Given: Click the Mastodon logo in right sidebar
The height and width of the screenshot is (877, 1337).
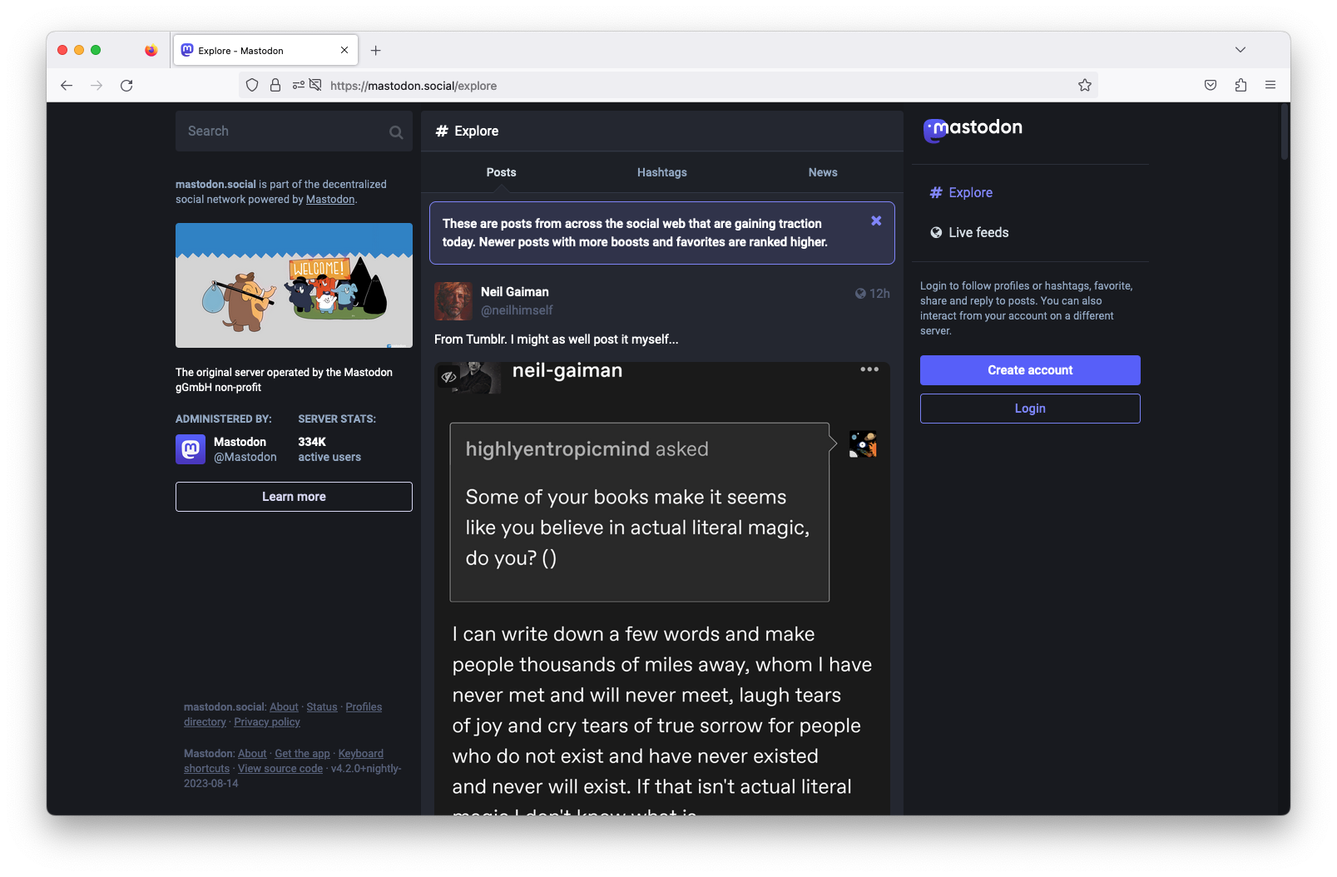Looking at the screenshot, I should [x=973, y=129].
